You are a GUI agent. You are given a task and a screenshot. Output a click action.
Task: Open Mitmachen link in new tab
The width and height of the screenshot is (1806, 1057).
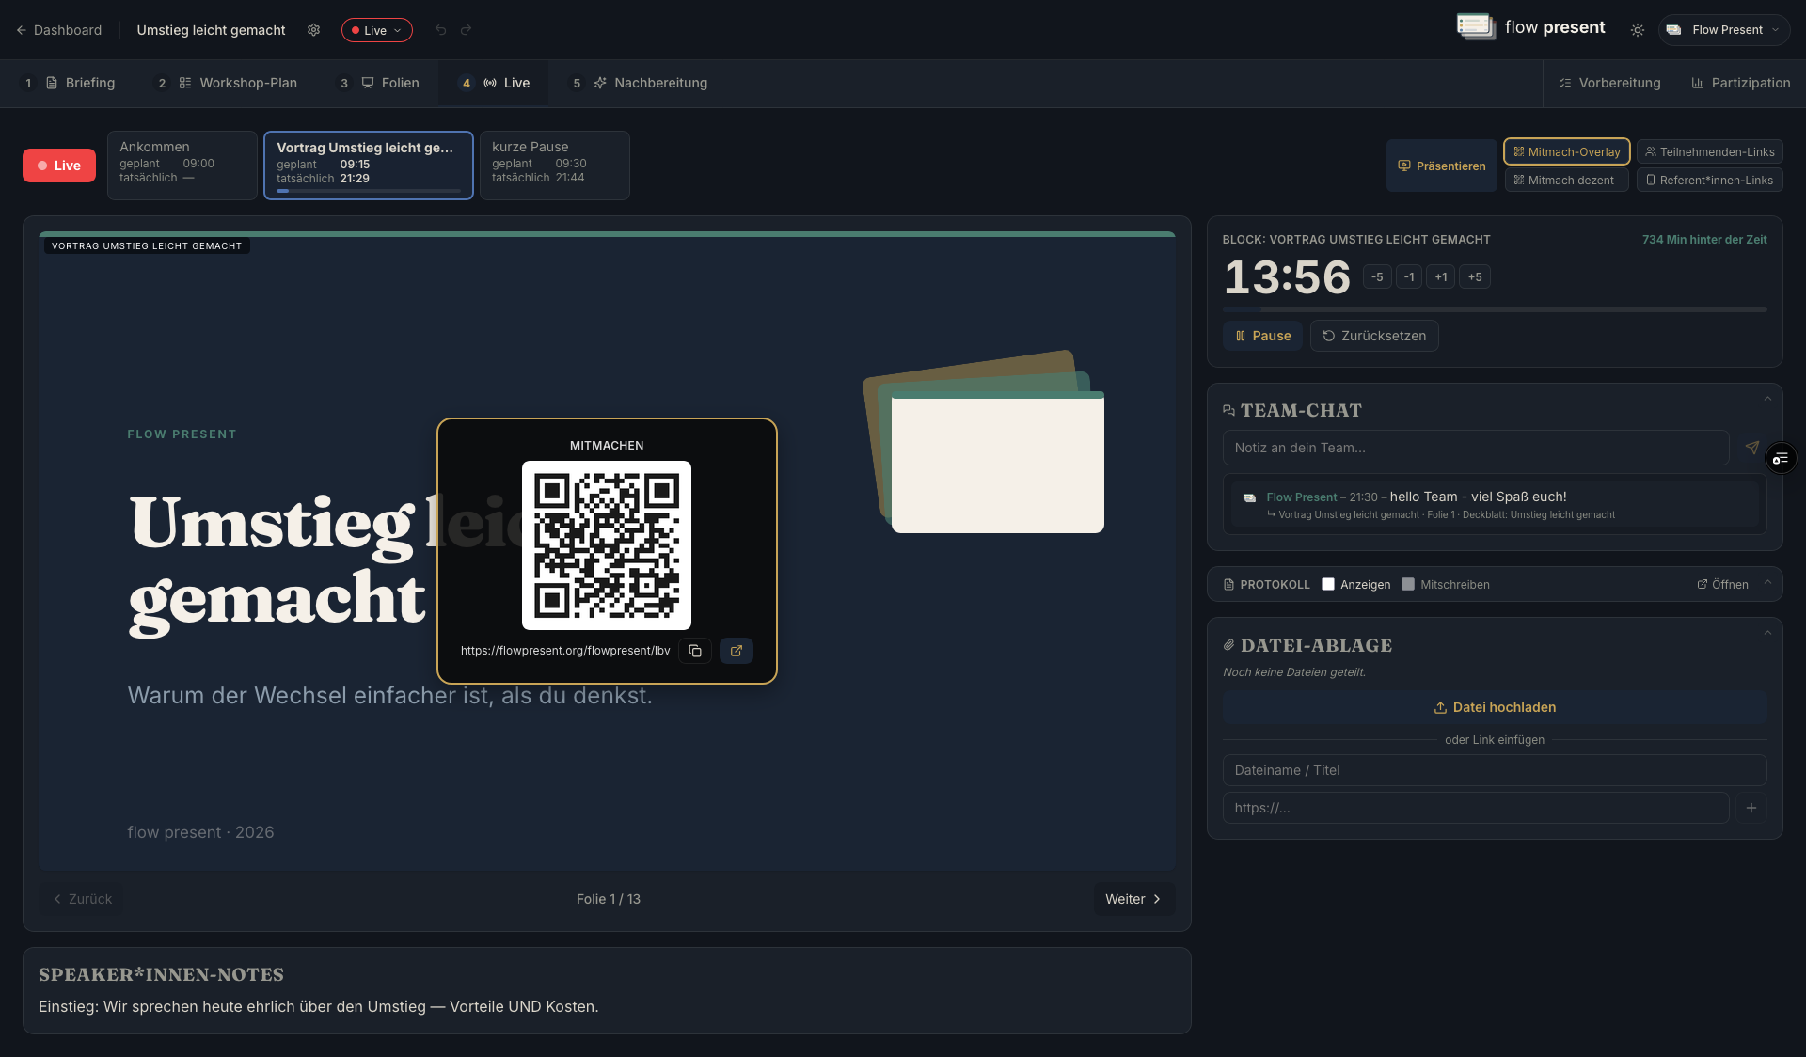(737, 651)
